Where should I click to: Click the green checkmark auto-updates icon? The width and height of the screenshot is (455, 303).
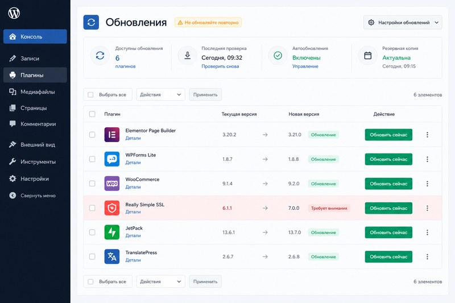click(278, 55)
